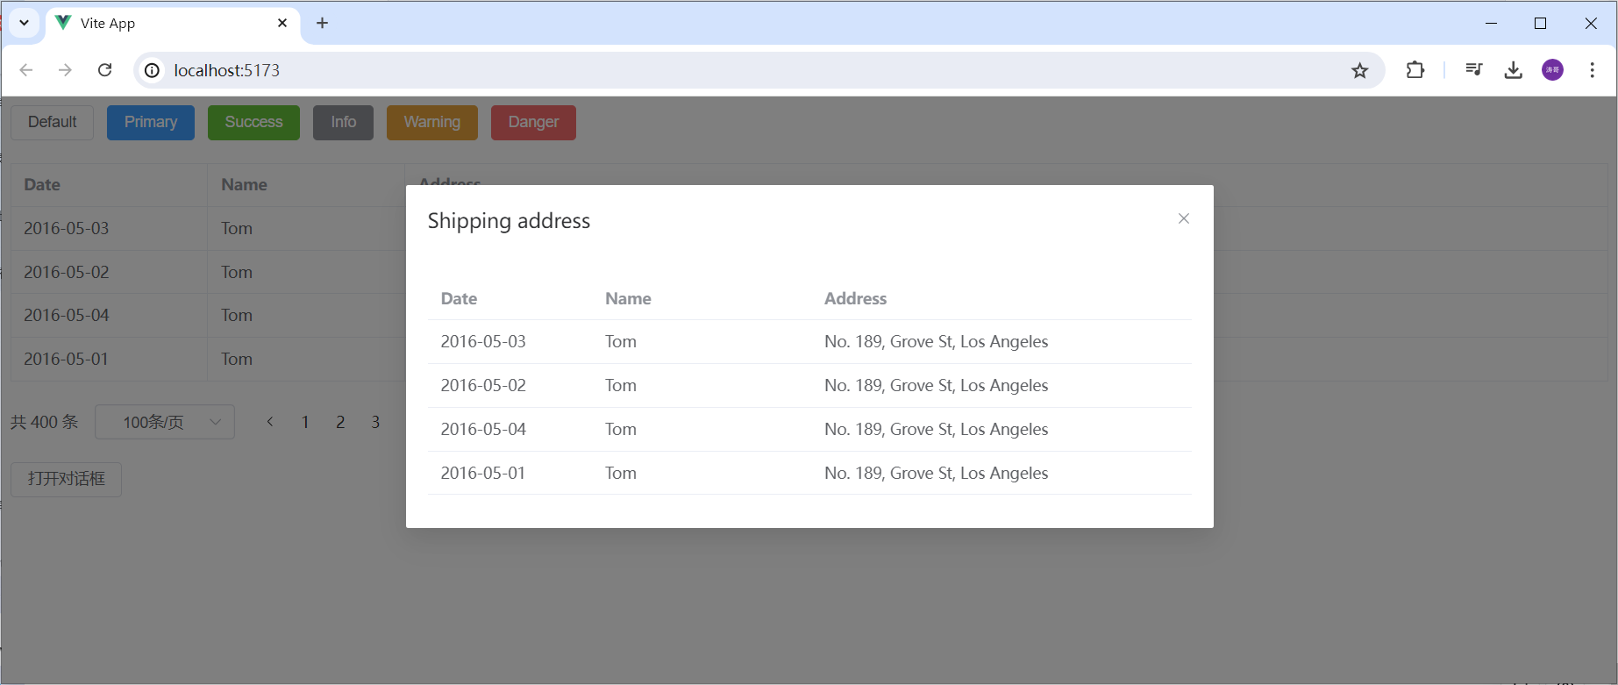Expand the tab search dropdown arrow
The image size is (1618, 685).
(25, 23)
